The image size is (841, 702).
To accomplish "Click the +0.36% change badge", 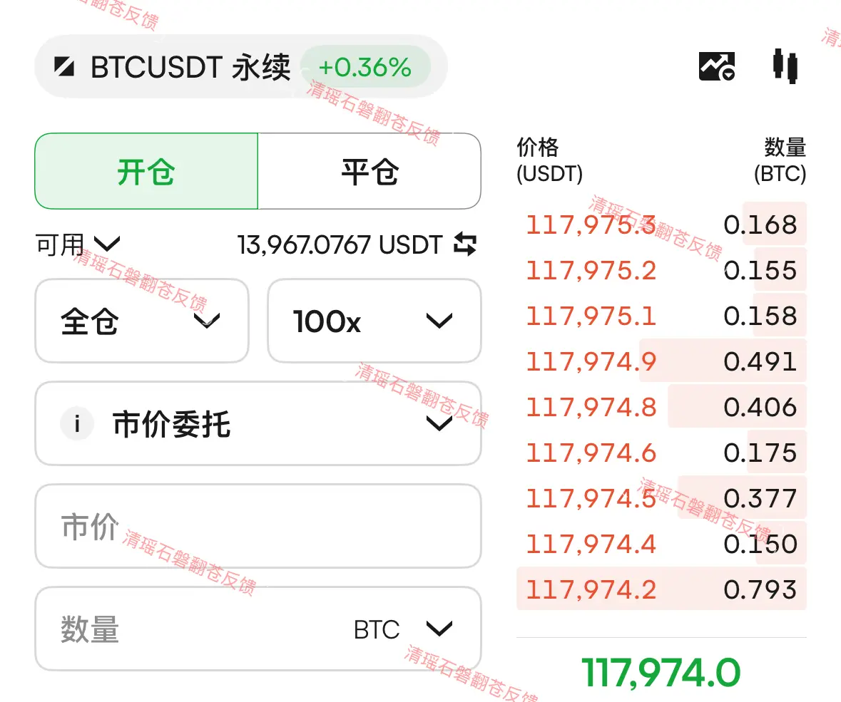I will coord(365,67).
